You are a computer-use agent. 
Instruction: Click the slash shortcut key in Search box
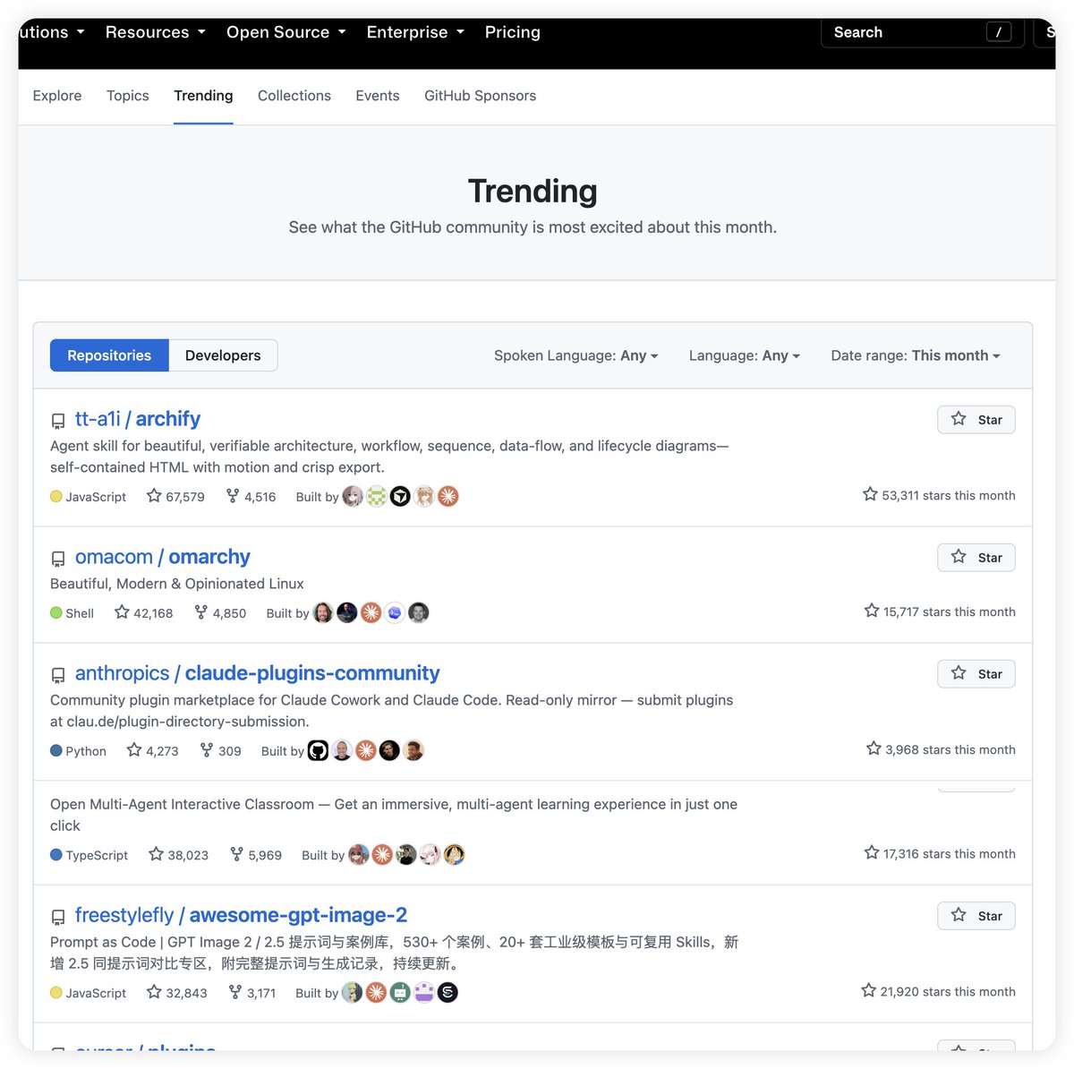point(999,32)
